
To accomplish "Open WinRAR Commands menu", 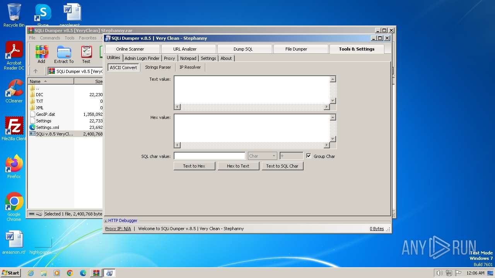I will tap(50, 38).
